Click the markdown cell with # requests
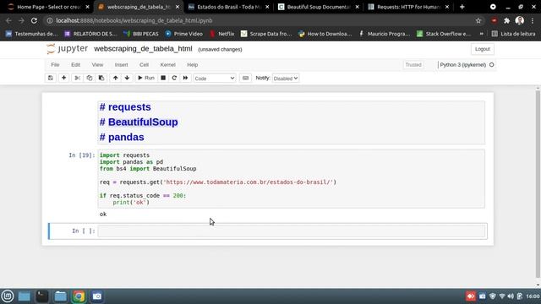The image size is (541, 304). [291, 122]
